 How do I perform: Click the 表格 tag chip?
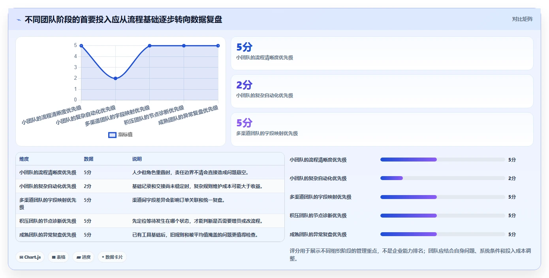tap(58, 257)
